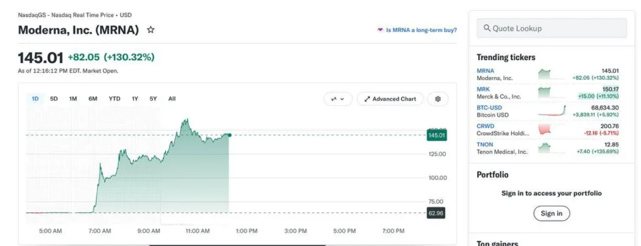The image size is (641, 246).
Task: Click the MRNA mini sparkline chart
Action: (551, 74)
